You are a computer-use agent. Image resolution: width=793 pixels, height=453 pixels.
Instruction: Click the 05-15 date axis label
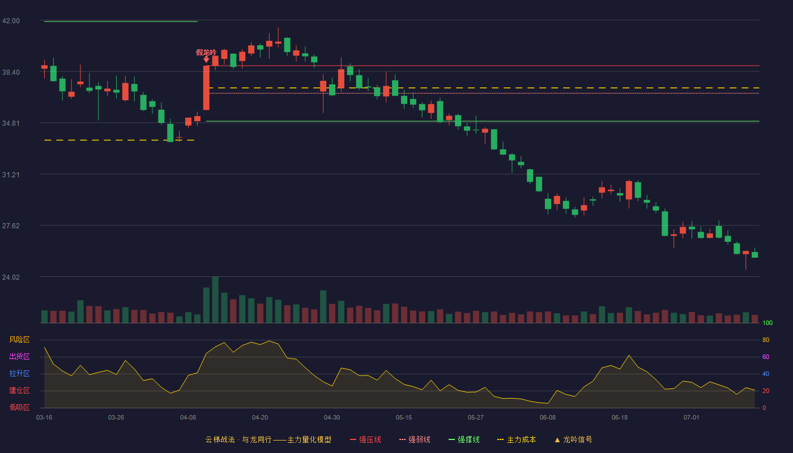(x=404, y=417)
